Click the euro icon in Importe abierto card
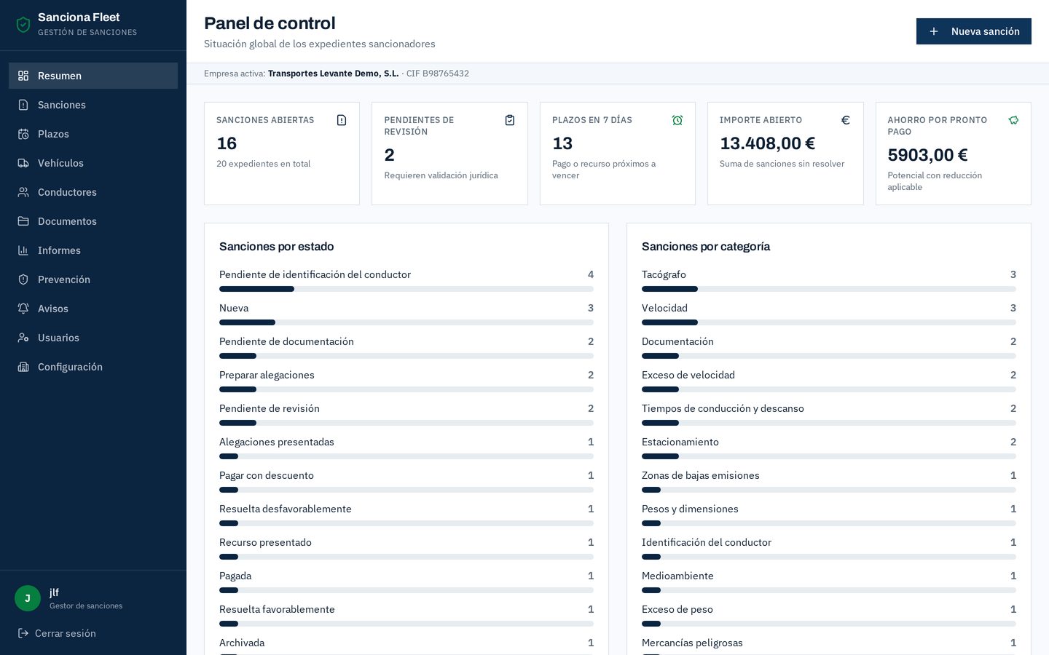 point(846,120)
